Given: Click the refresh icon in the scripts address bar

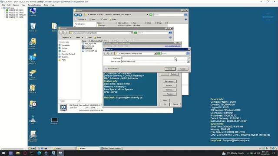Looking at the screenshot, I should coord(151,15).
